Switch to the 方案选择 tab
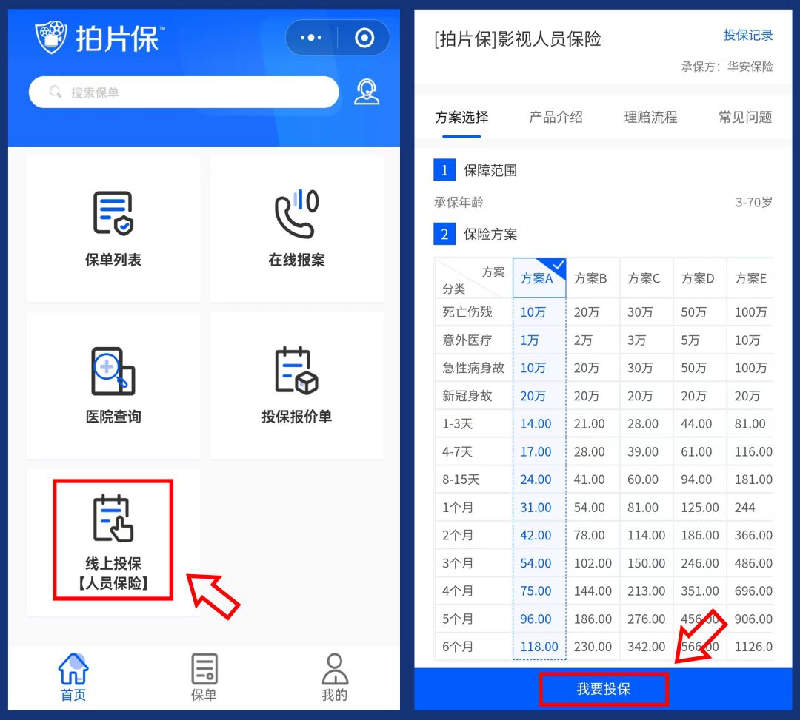The width and height of the screenshot is (800, 720). [x=461, y=117]
